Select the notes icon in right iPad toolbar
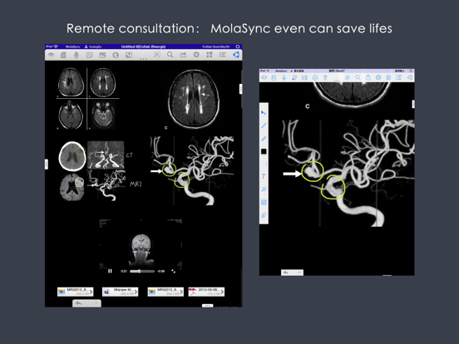The height and width of the screenshot is (344, 459). pos(294,77)
